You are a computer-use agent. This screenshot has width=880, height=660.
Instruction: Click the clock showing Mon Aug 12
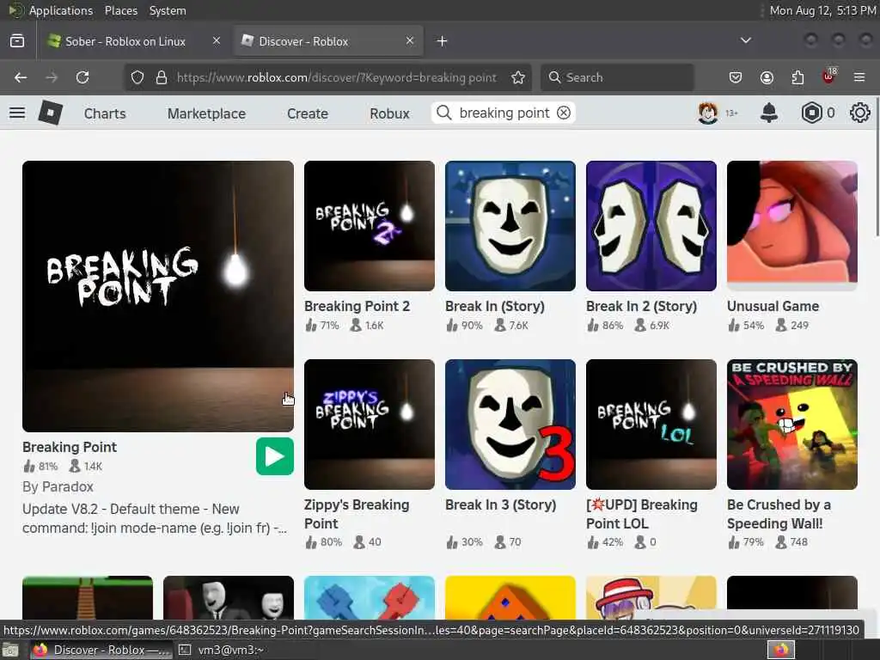coord(822,10)
